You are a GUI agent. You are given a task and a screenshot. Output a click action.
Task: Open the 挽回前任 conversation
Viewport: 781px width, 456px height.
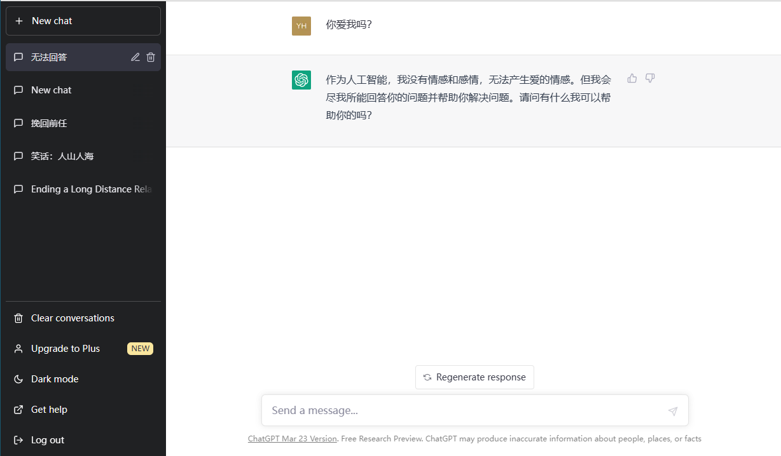tap(49, 123)
